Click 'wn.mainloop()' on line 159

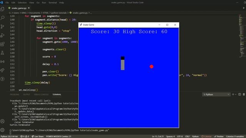(x=28, y=90)
